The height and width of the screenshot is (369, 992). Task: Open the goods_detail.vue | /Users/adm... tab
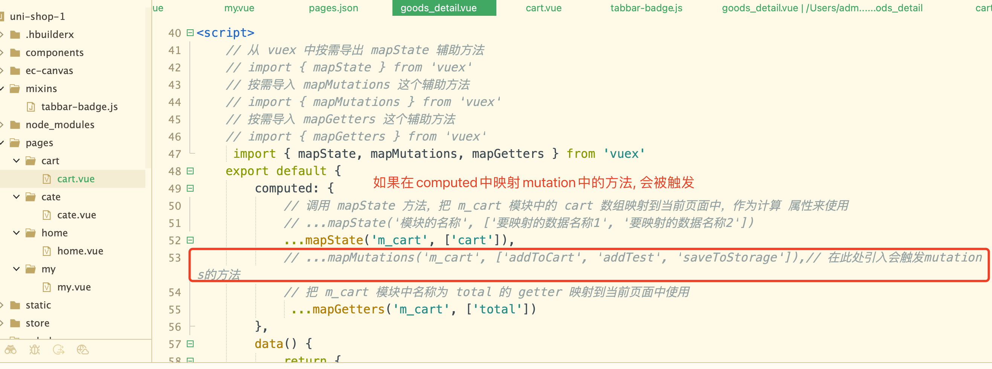coord(822,8)
